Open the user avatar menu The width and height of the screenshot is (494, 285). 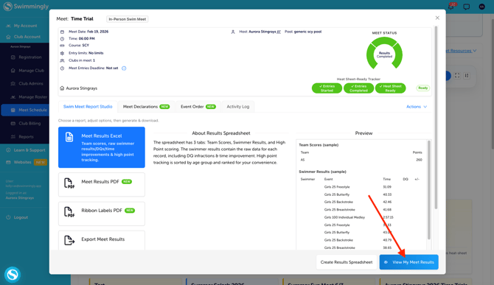(481, 7)
